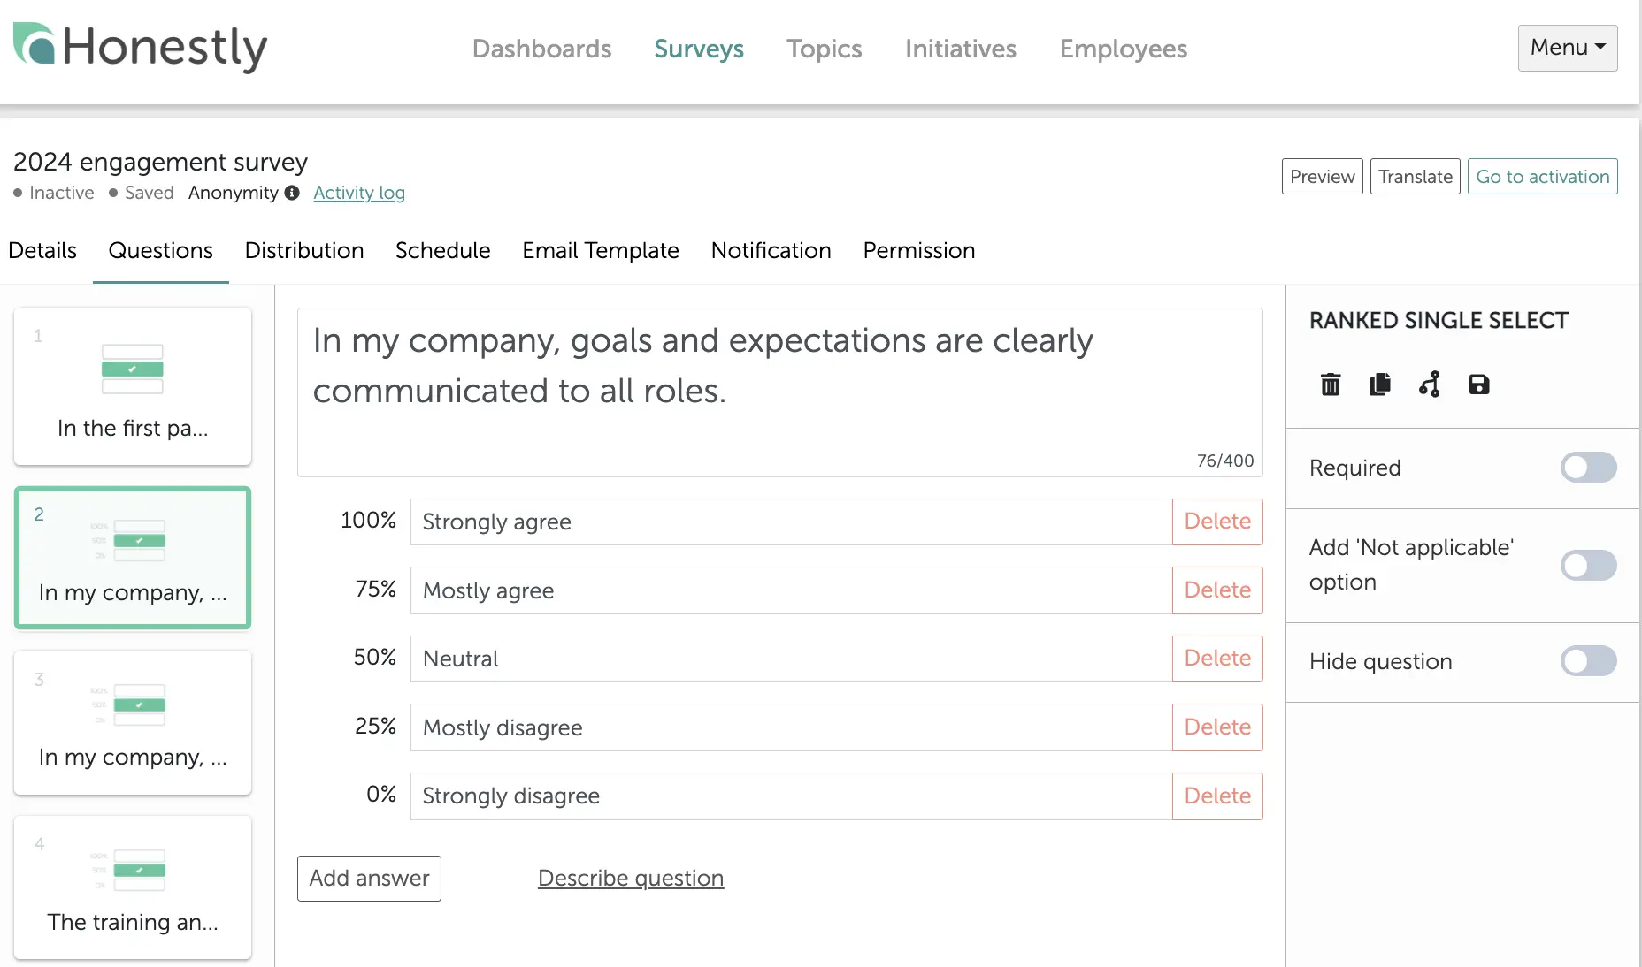This screenshot has width=1642, height=967.
Task: Go to Dashboards in top navigation
Action: click(x=541, y=49)
